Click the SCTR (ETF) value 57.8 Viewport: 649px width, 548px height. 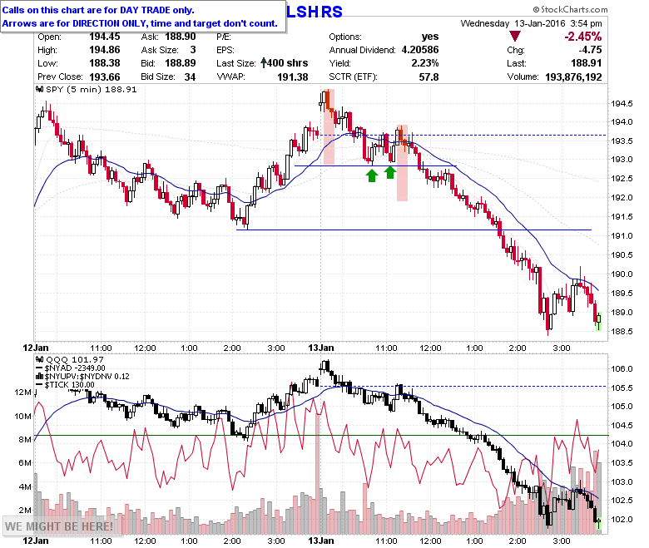(429, 77)
